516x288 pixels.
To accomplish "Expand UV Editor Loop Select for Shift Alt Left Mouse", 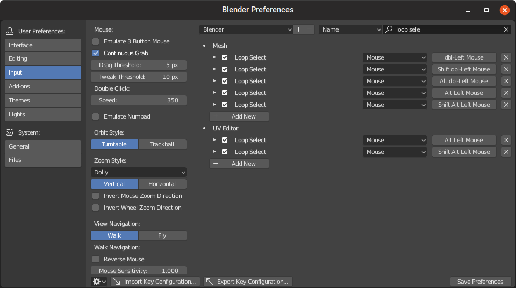I will pos(214,152).
